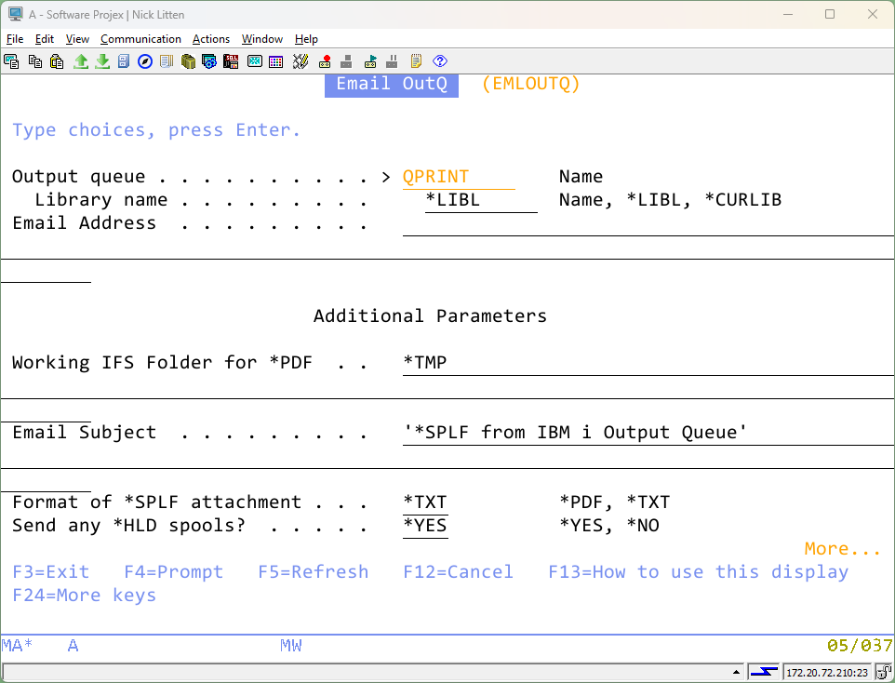Open the Edit menu
The width and height of the screenshot is (895, 683).
(45, 39)
